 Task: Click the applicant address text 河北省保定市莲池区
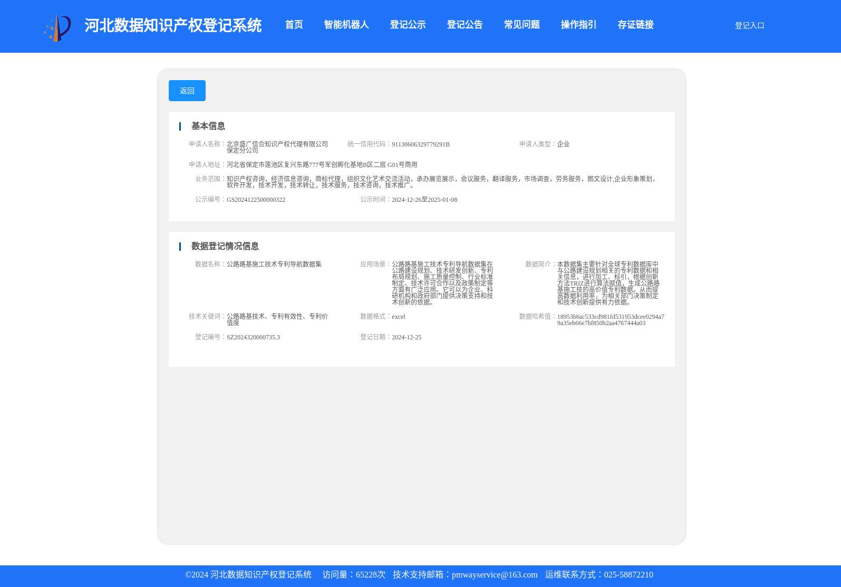click(x=322, y=165)
